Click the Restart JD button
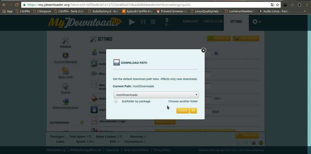 click(x=219, y=38)
